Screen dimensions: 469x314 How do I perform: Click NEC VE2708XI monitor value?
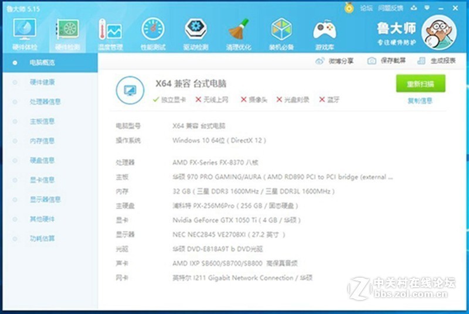[229, 234]
